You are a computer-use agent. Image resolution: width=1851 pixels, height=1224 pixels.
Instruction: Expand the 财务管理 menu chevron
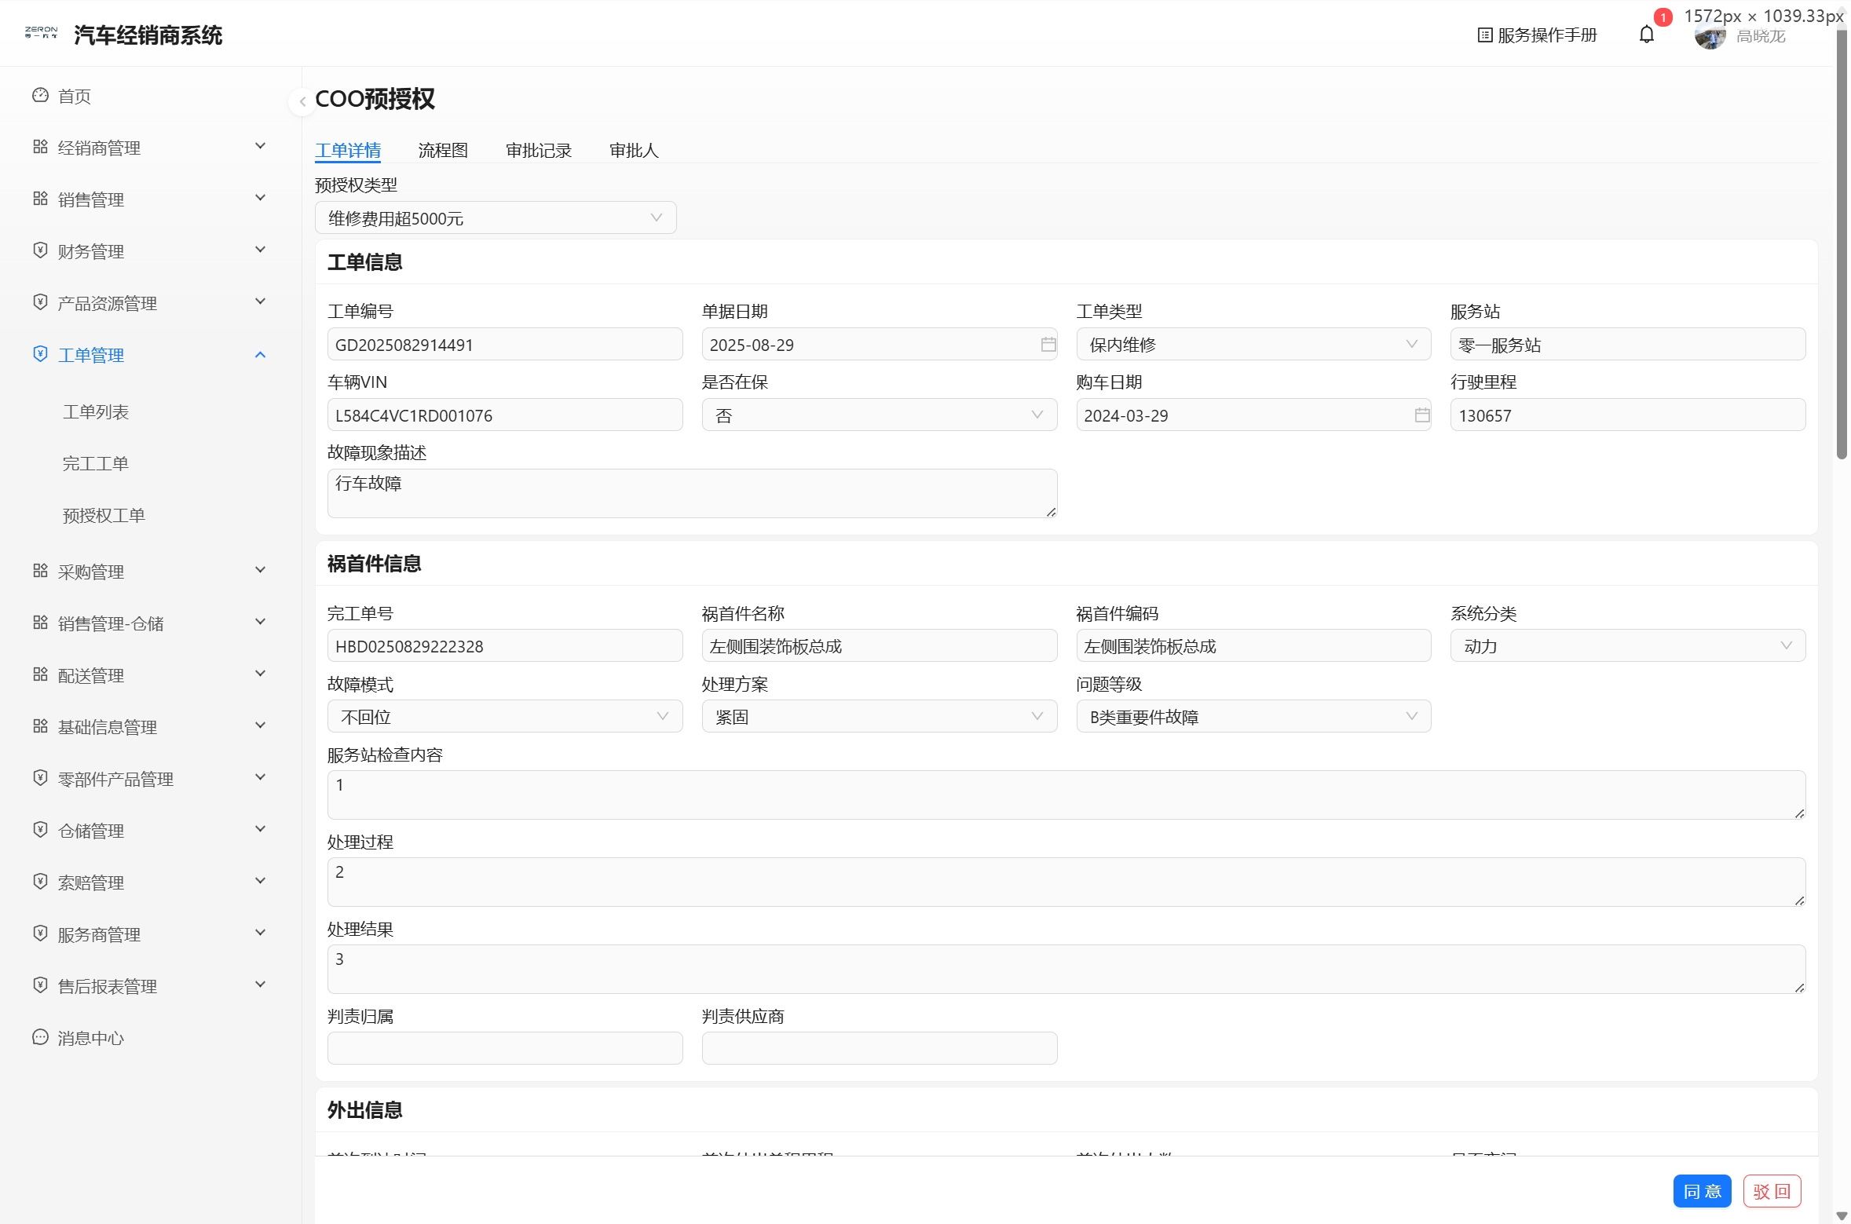[x=261, y=250]
